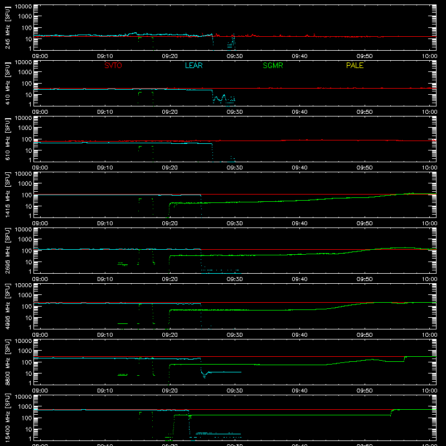Screen dimensions: 446x446
Task: Click the 09:40 time label below the 4995 MHz panel
Action: pyautogui.click(x=299, y=335)
